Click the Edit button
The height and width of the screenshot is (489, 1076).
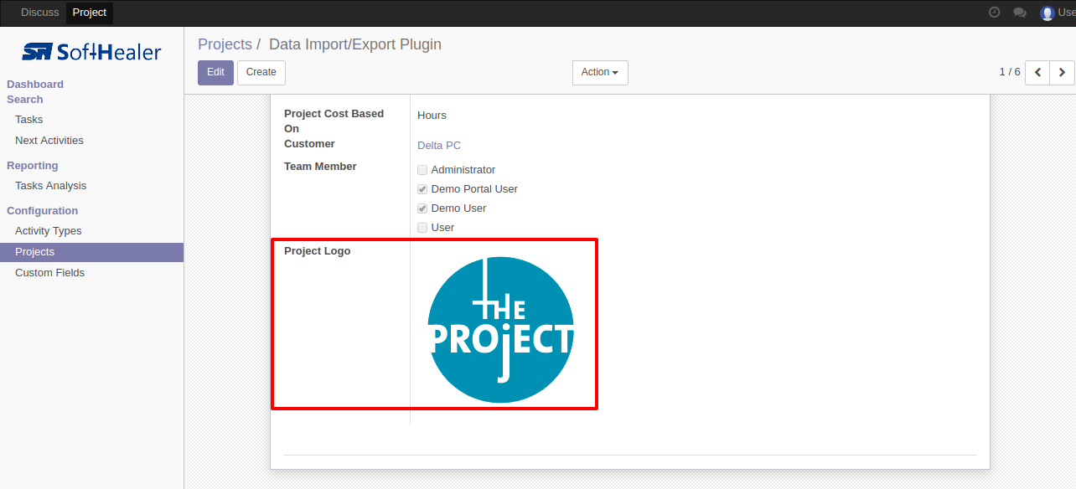pos(215,72)
